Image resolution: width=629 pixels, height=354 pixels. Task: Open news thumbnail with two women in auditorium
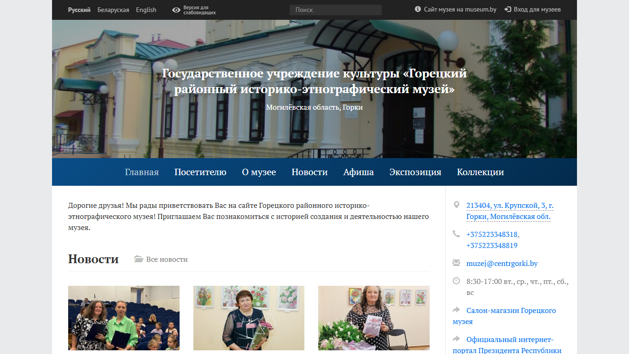click(124, 318)
